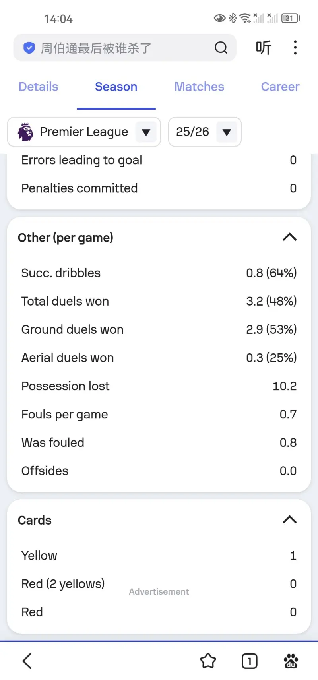
Task: Collapse the Other (per game) section
Action: point(289,237)
